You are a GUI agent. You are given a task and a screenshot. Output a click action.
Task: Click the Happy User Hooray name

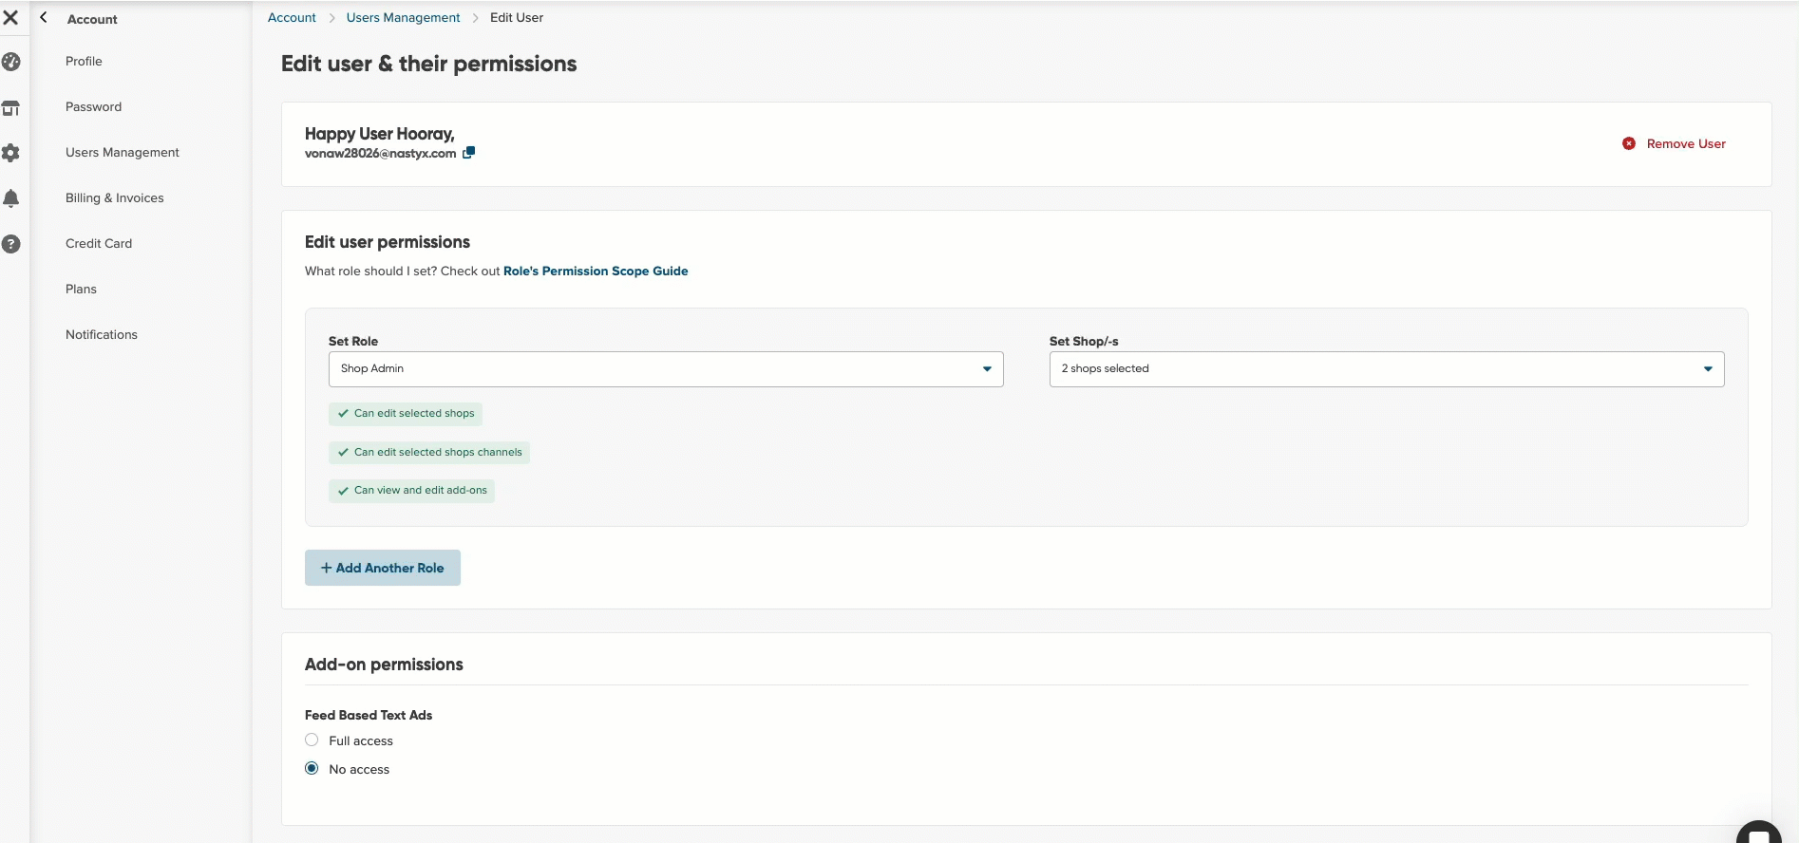pos(380,134)
